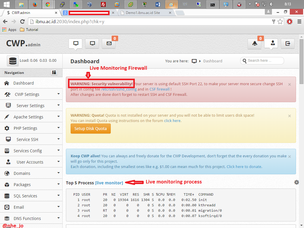Dismiss the Keep CWP alive notice
This screenshot has height=228, width=304.
click(x=289, y=156)
